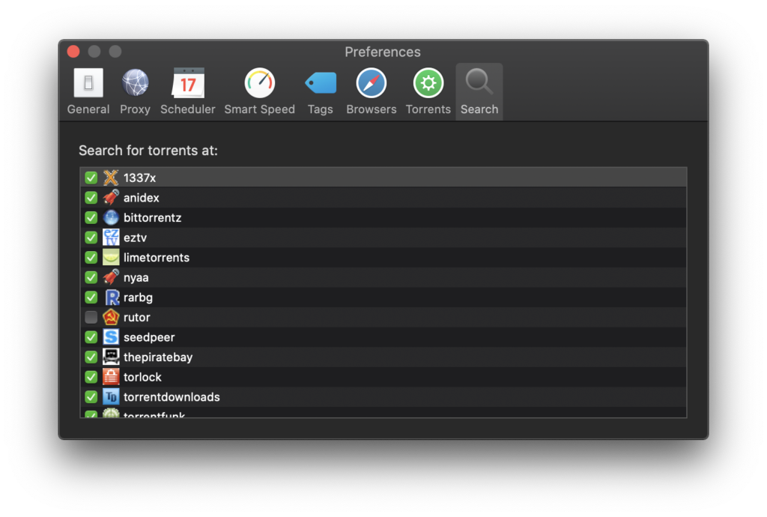Open the Torrents gear icon
Screen dimensions: 767x517
428,82
